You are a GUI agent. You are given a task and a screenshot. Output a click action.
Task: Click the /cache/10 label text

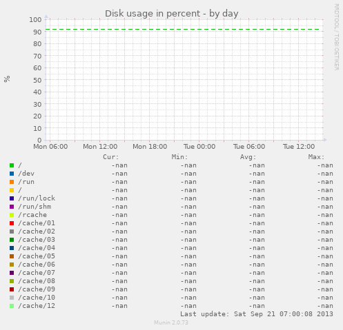tap(37, 298)
